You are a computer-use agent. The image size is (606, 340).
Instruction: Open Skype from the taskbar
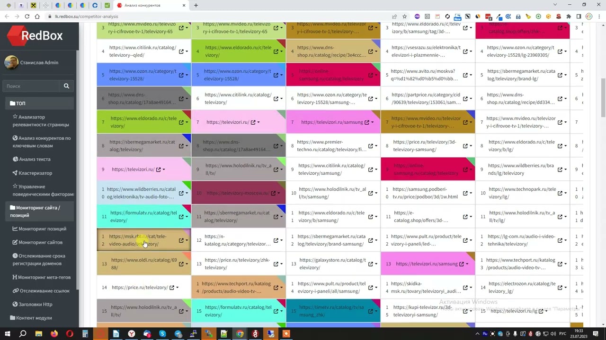[162, 334]
